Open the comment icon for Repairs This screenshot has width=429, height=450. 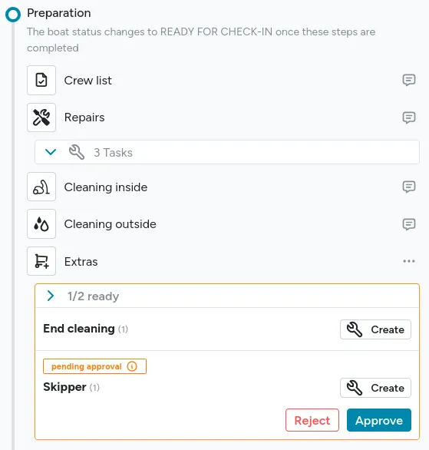click(x=408, y=117)
